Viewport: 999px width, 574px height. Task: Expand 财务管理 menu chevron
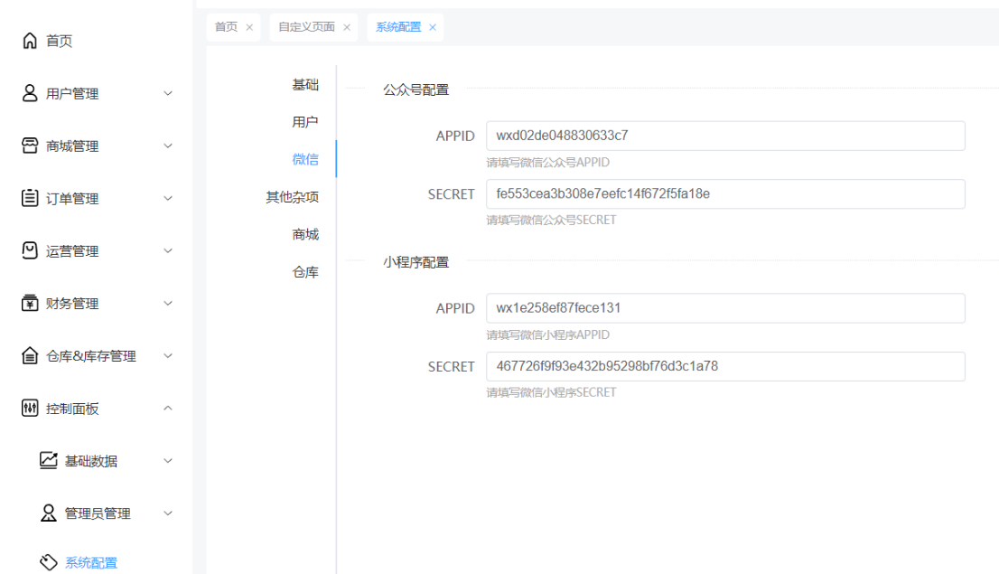click(168, 303)
